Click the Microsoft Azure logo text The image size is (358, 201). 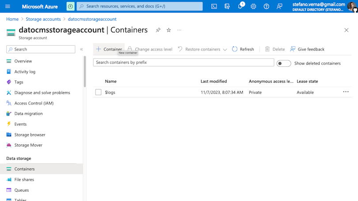click(x=40, y=7)
